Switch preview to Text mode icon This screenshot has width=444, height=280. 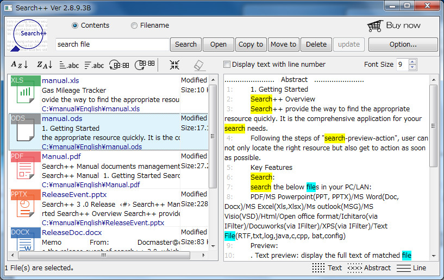pos(318,268)
